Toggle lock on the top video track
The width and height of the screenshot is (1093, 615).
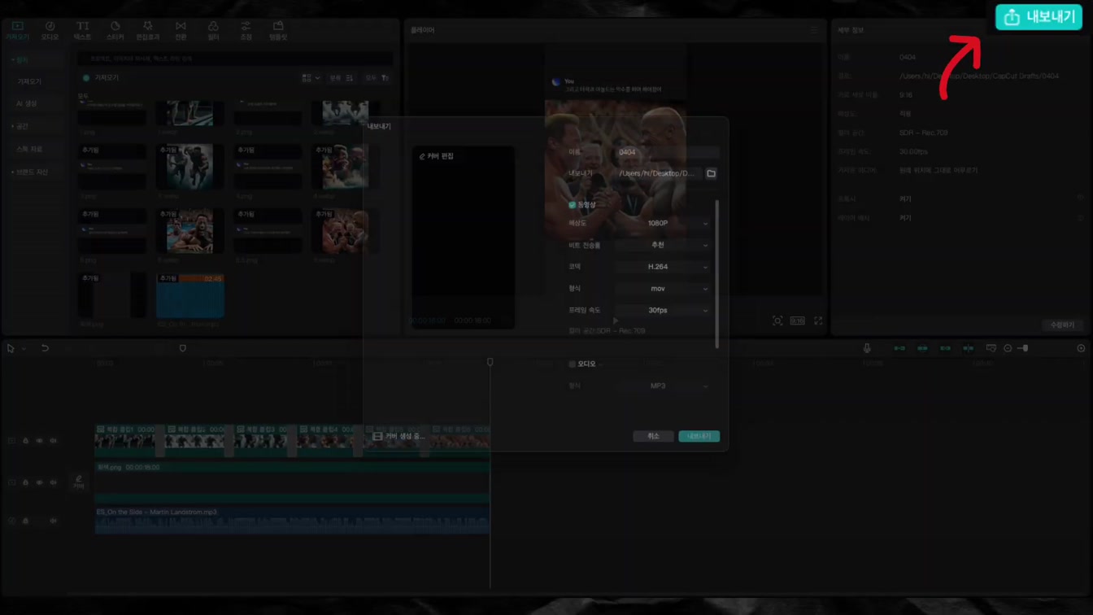click(25, 441)
